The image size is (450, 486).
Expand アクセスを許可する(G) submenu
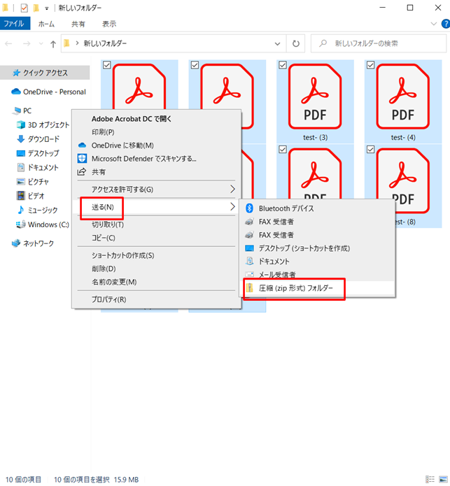pyautogui.click(x=233, y=190)
